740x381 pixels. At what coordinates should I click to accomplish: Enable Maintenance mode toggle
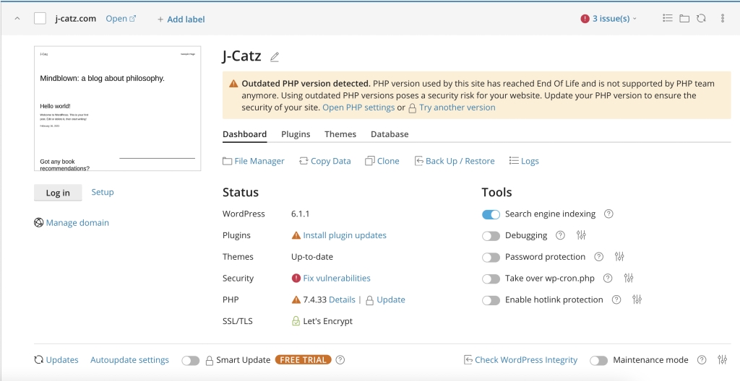(x=599, y=361)
